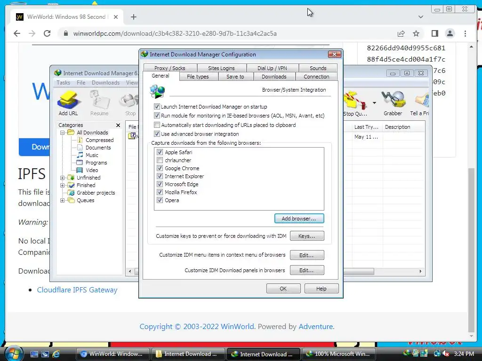Close the Categories panel
Image resolution: width=482 pixels, height=361 pixels.
118,125
